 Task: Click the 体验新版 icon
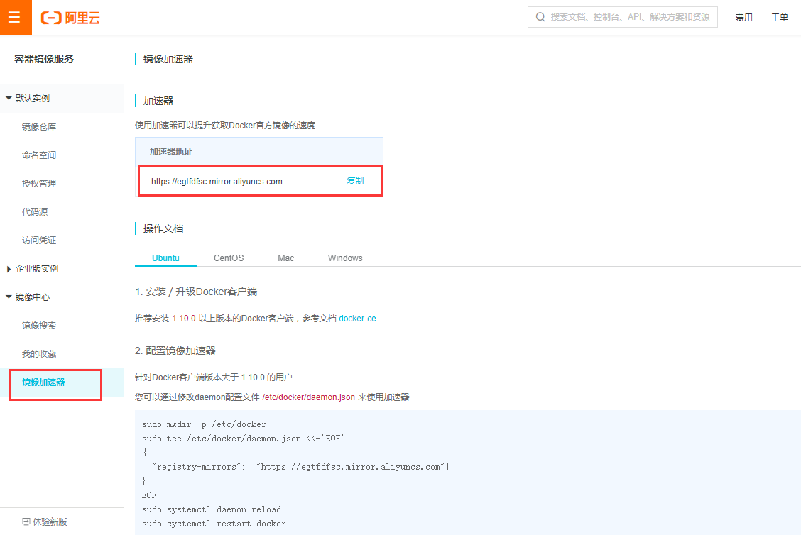tap(26, 522)
